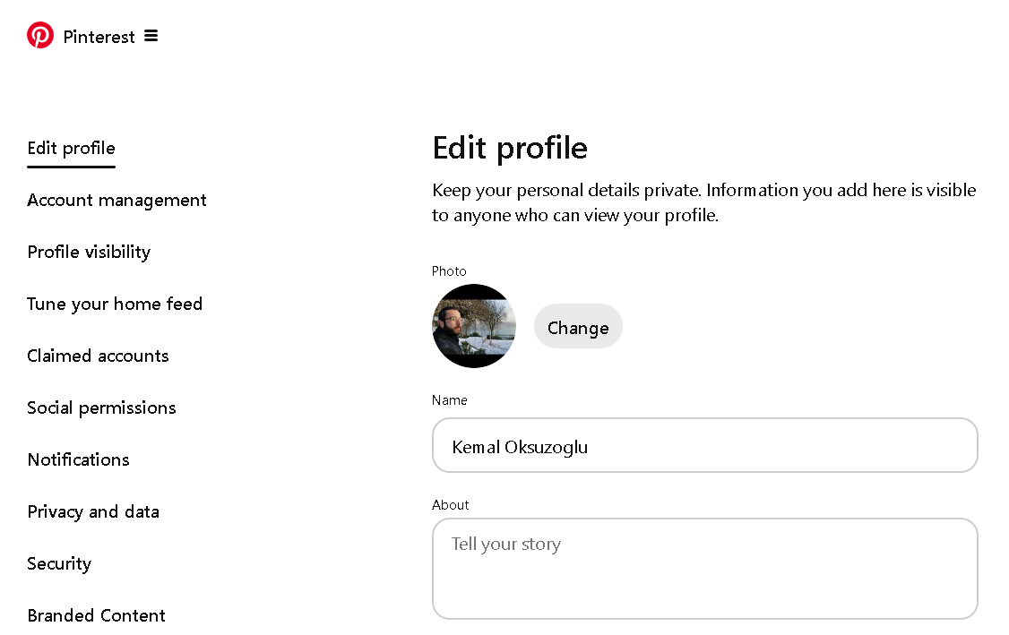The image size is (1009, 635).
Task: Click the circular profile photo thumbnail
Action: point(474,326)
